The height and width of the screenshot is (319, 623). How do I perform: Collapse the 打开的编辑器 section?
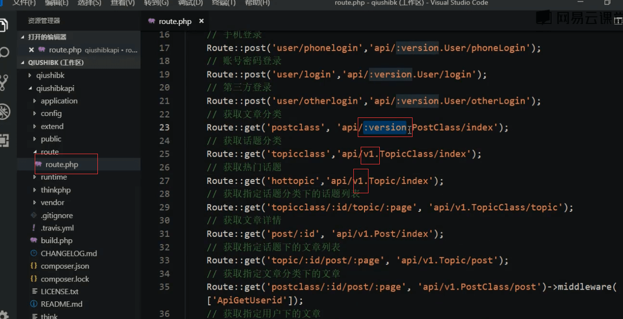(47, 37)
